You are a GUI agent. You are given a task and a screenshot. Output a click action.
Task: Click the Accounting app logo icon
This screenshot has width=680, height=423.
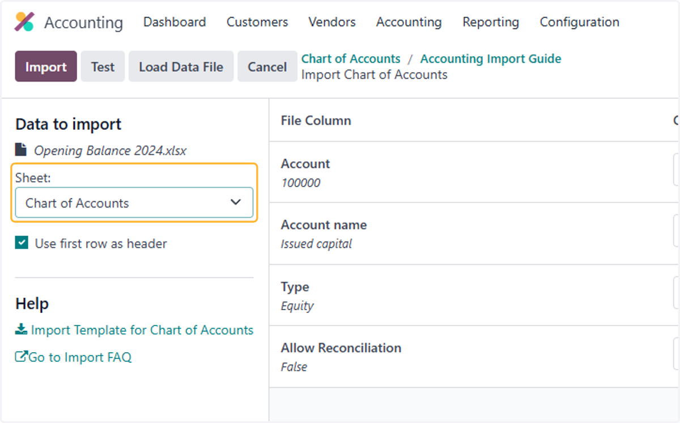pos(24,22)
